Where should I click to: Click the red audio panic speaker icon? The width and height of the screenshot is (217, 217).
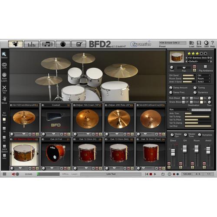[x=13, y=174]
